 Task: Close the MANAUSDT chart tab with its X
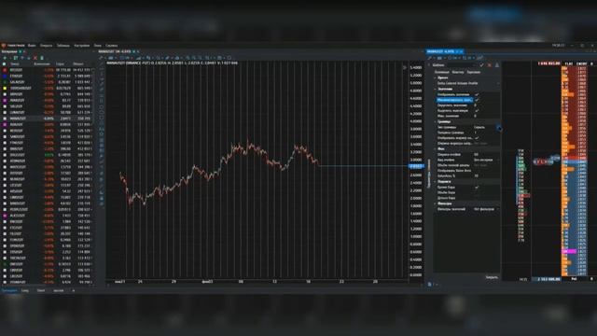138,51
